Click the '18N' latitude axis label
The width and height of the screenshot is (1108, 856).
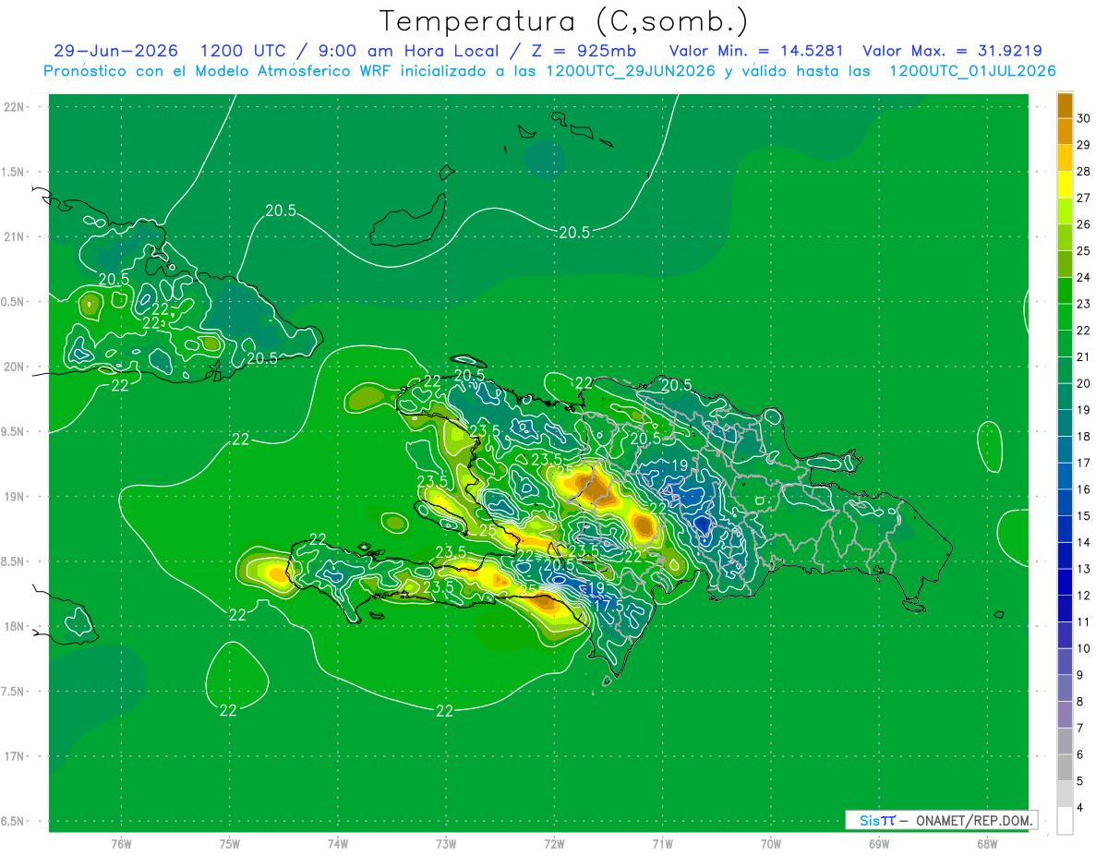click(x=16, y=626)
